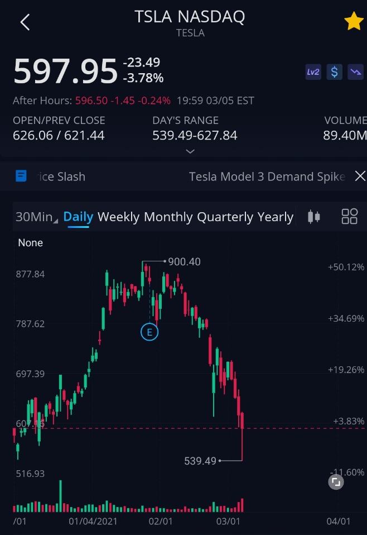Tap the back arrow icon

click(x=25, y=22)
